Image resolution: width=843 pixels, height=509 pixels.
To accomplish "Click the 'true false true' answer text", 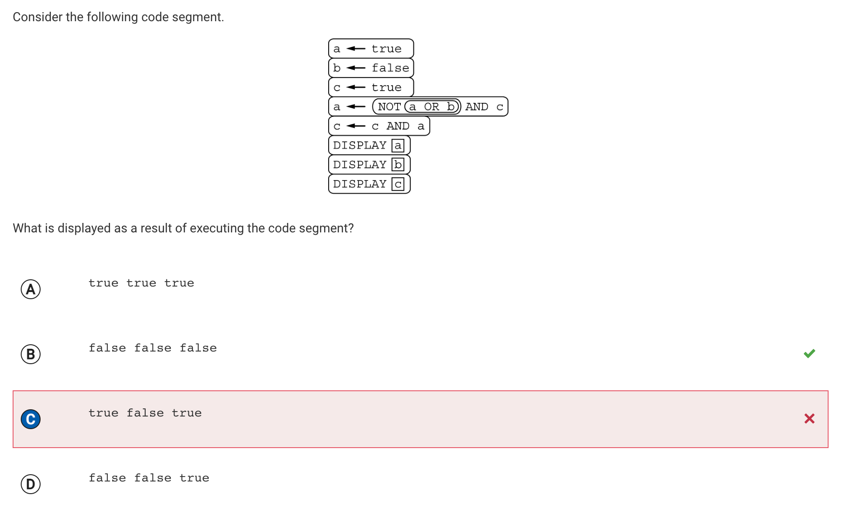I will (x=145, y=413).
